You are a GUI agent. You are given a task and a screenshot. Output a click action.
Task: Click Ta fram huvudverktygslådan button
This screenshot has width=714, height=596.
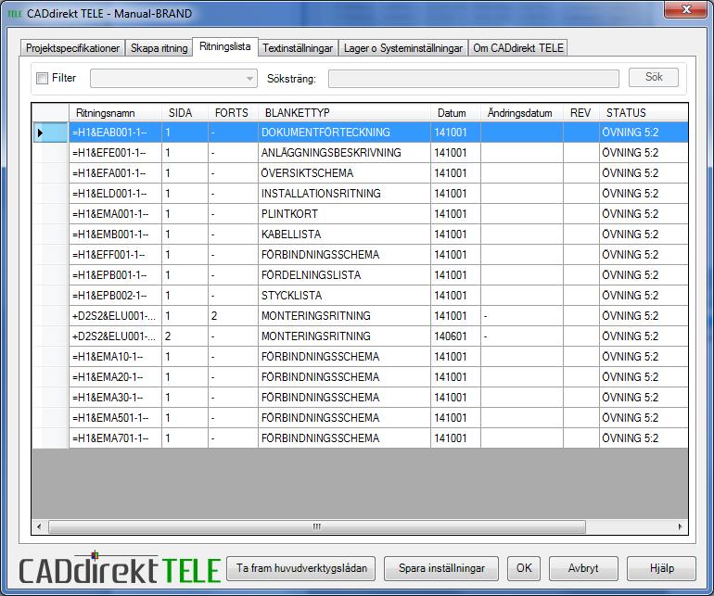tap(301, 568)
